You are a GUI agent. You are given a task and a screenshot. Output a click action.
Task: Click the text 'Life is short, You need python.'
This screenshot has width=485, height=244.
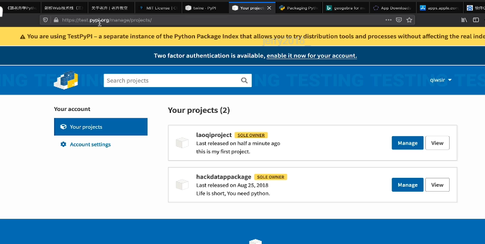click(x=233, y=194)
